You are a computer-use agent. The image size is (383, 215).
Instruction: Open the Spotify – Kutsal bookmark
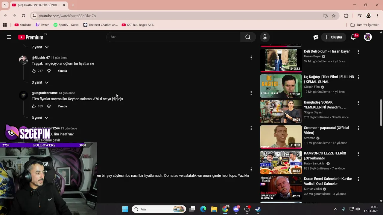tap(66, 25)
